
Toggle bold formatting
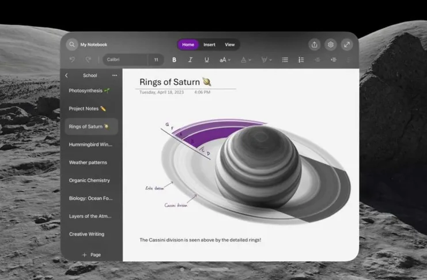[174, 60]
